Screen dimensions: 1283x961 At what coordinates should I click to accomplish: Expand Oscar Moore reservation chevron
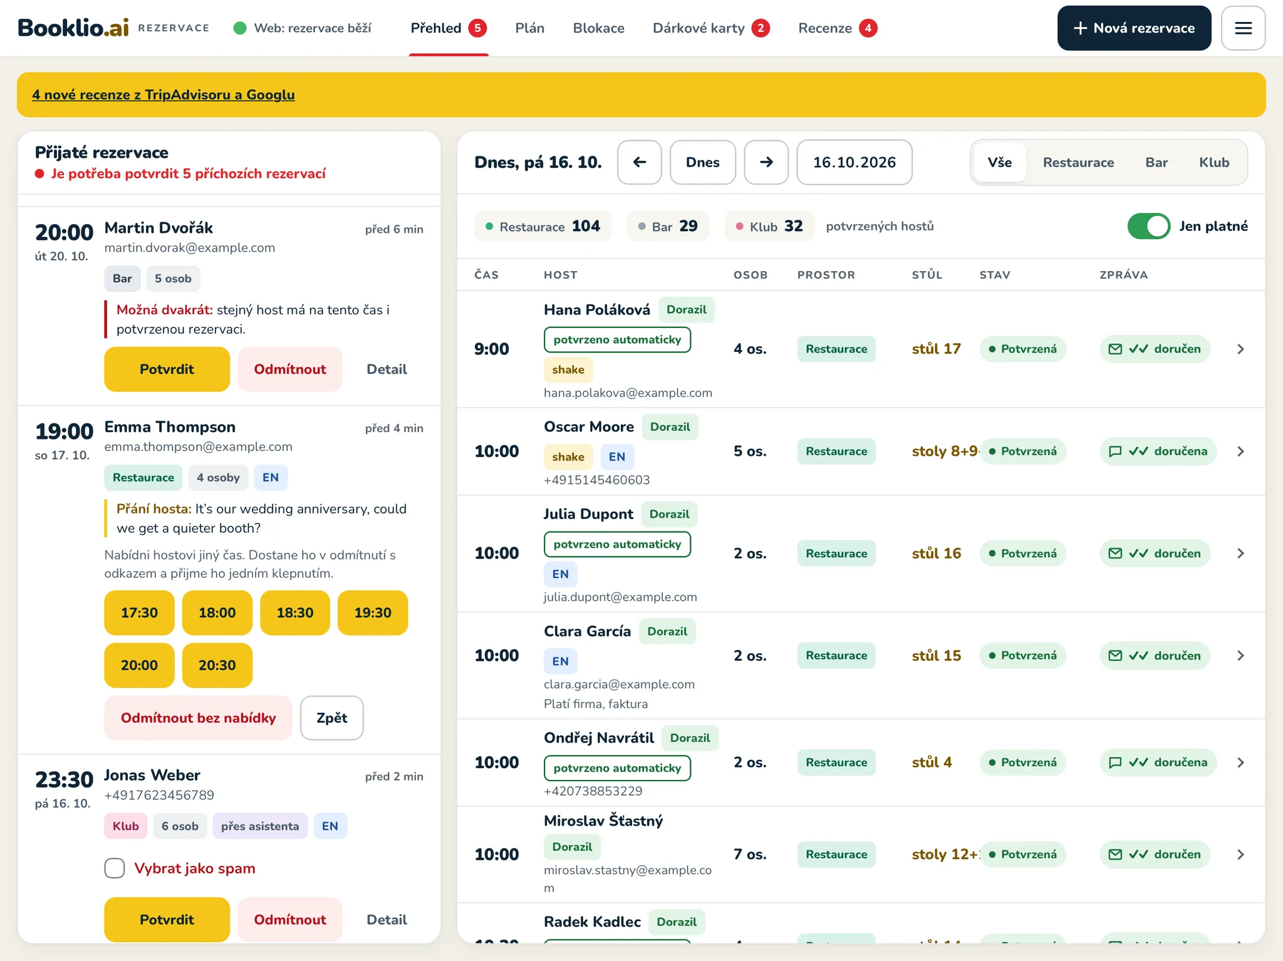tap(1240, 451)
